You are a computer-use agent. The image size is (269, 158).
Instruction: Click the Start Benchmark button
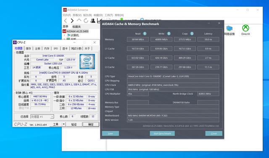[x=162, y=134]
